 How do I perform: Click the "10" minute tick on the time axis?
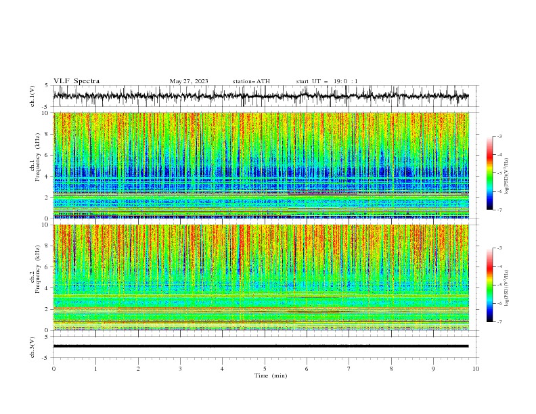coord(476,369)
